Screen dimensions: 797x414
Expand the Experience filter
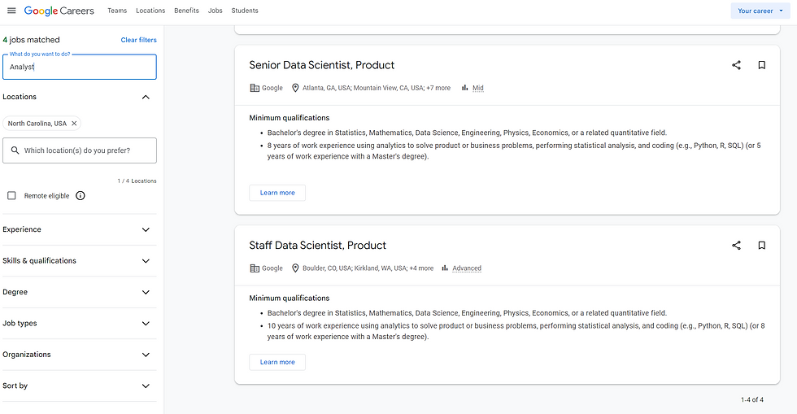tap(146, 229)
